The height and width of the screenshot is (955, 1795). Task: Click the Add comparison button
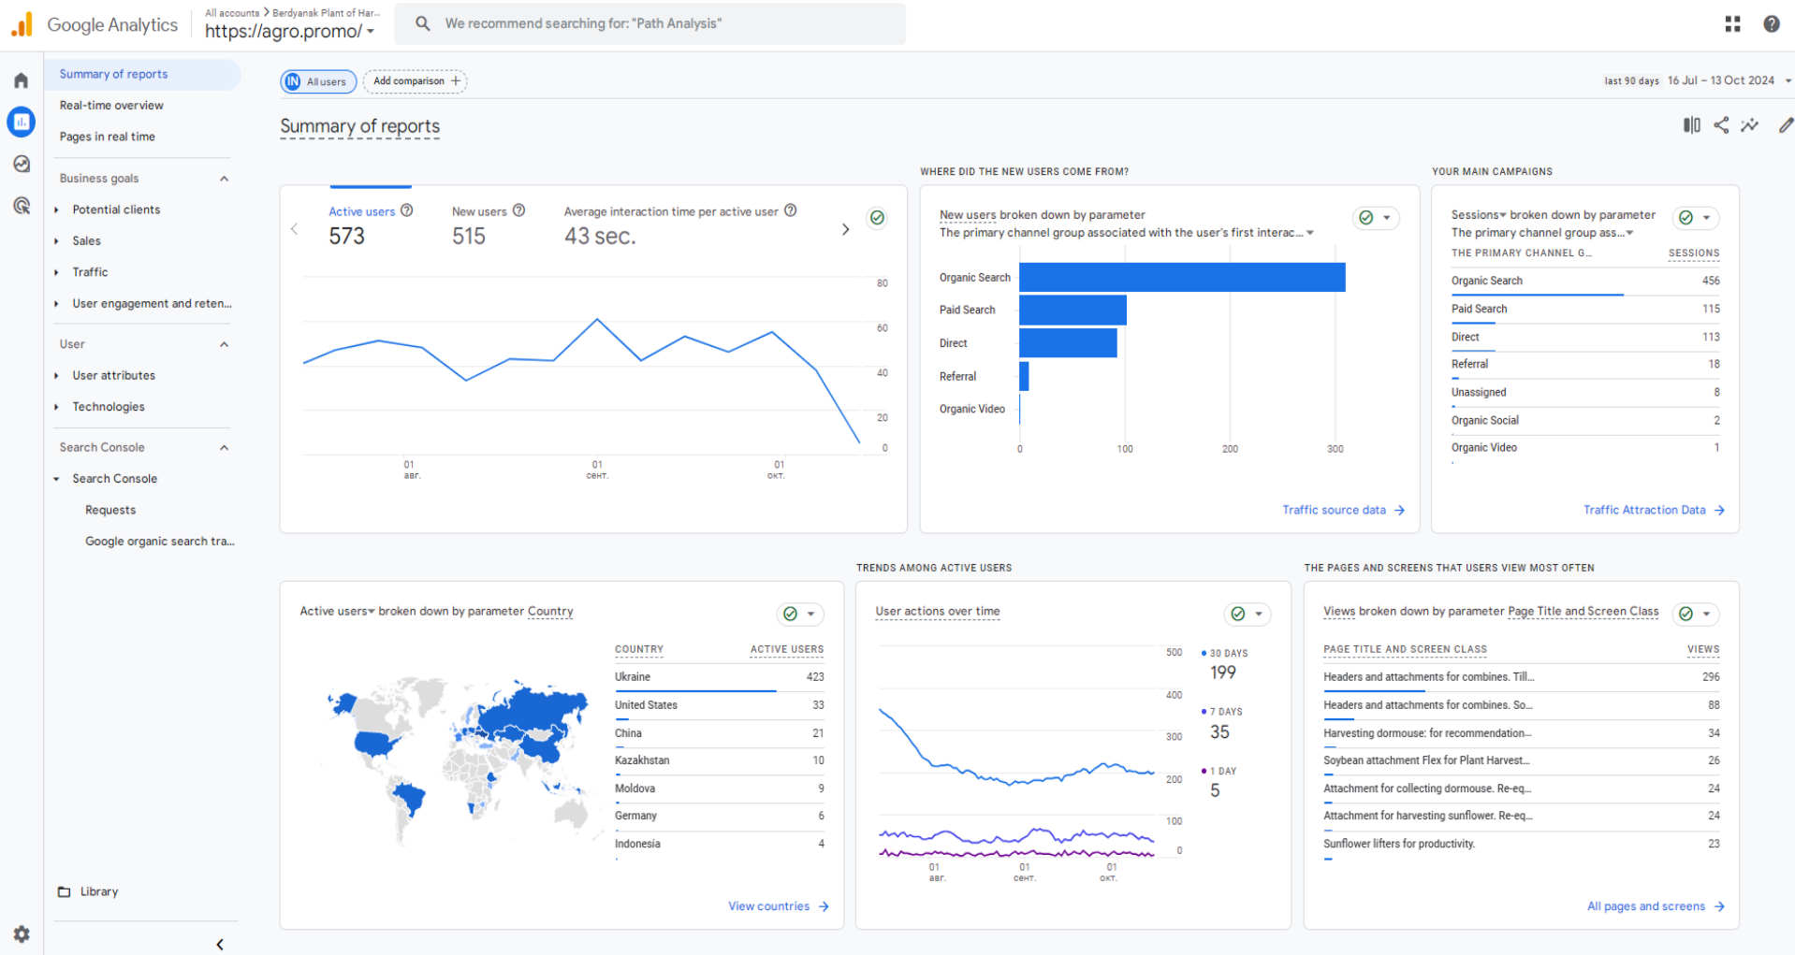coord(416,81)
